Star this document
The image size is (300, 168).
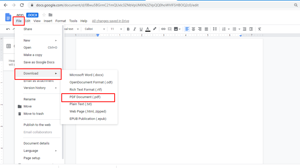pos(44,15)
